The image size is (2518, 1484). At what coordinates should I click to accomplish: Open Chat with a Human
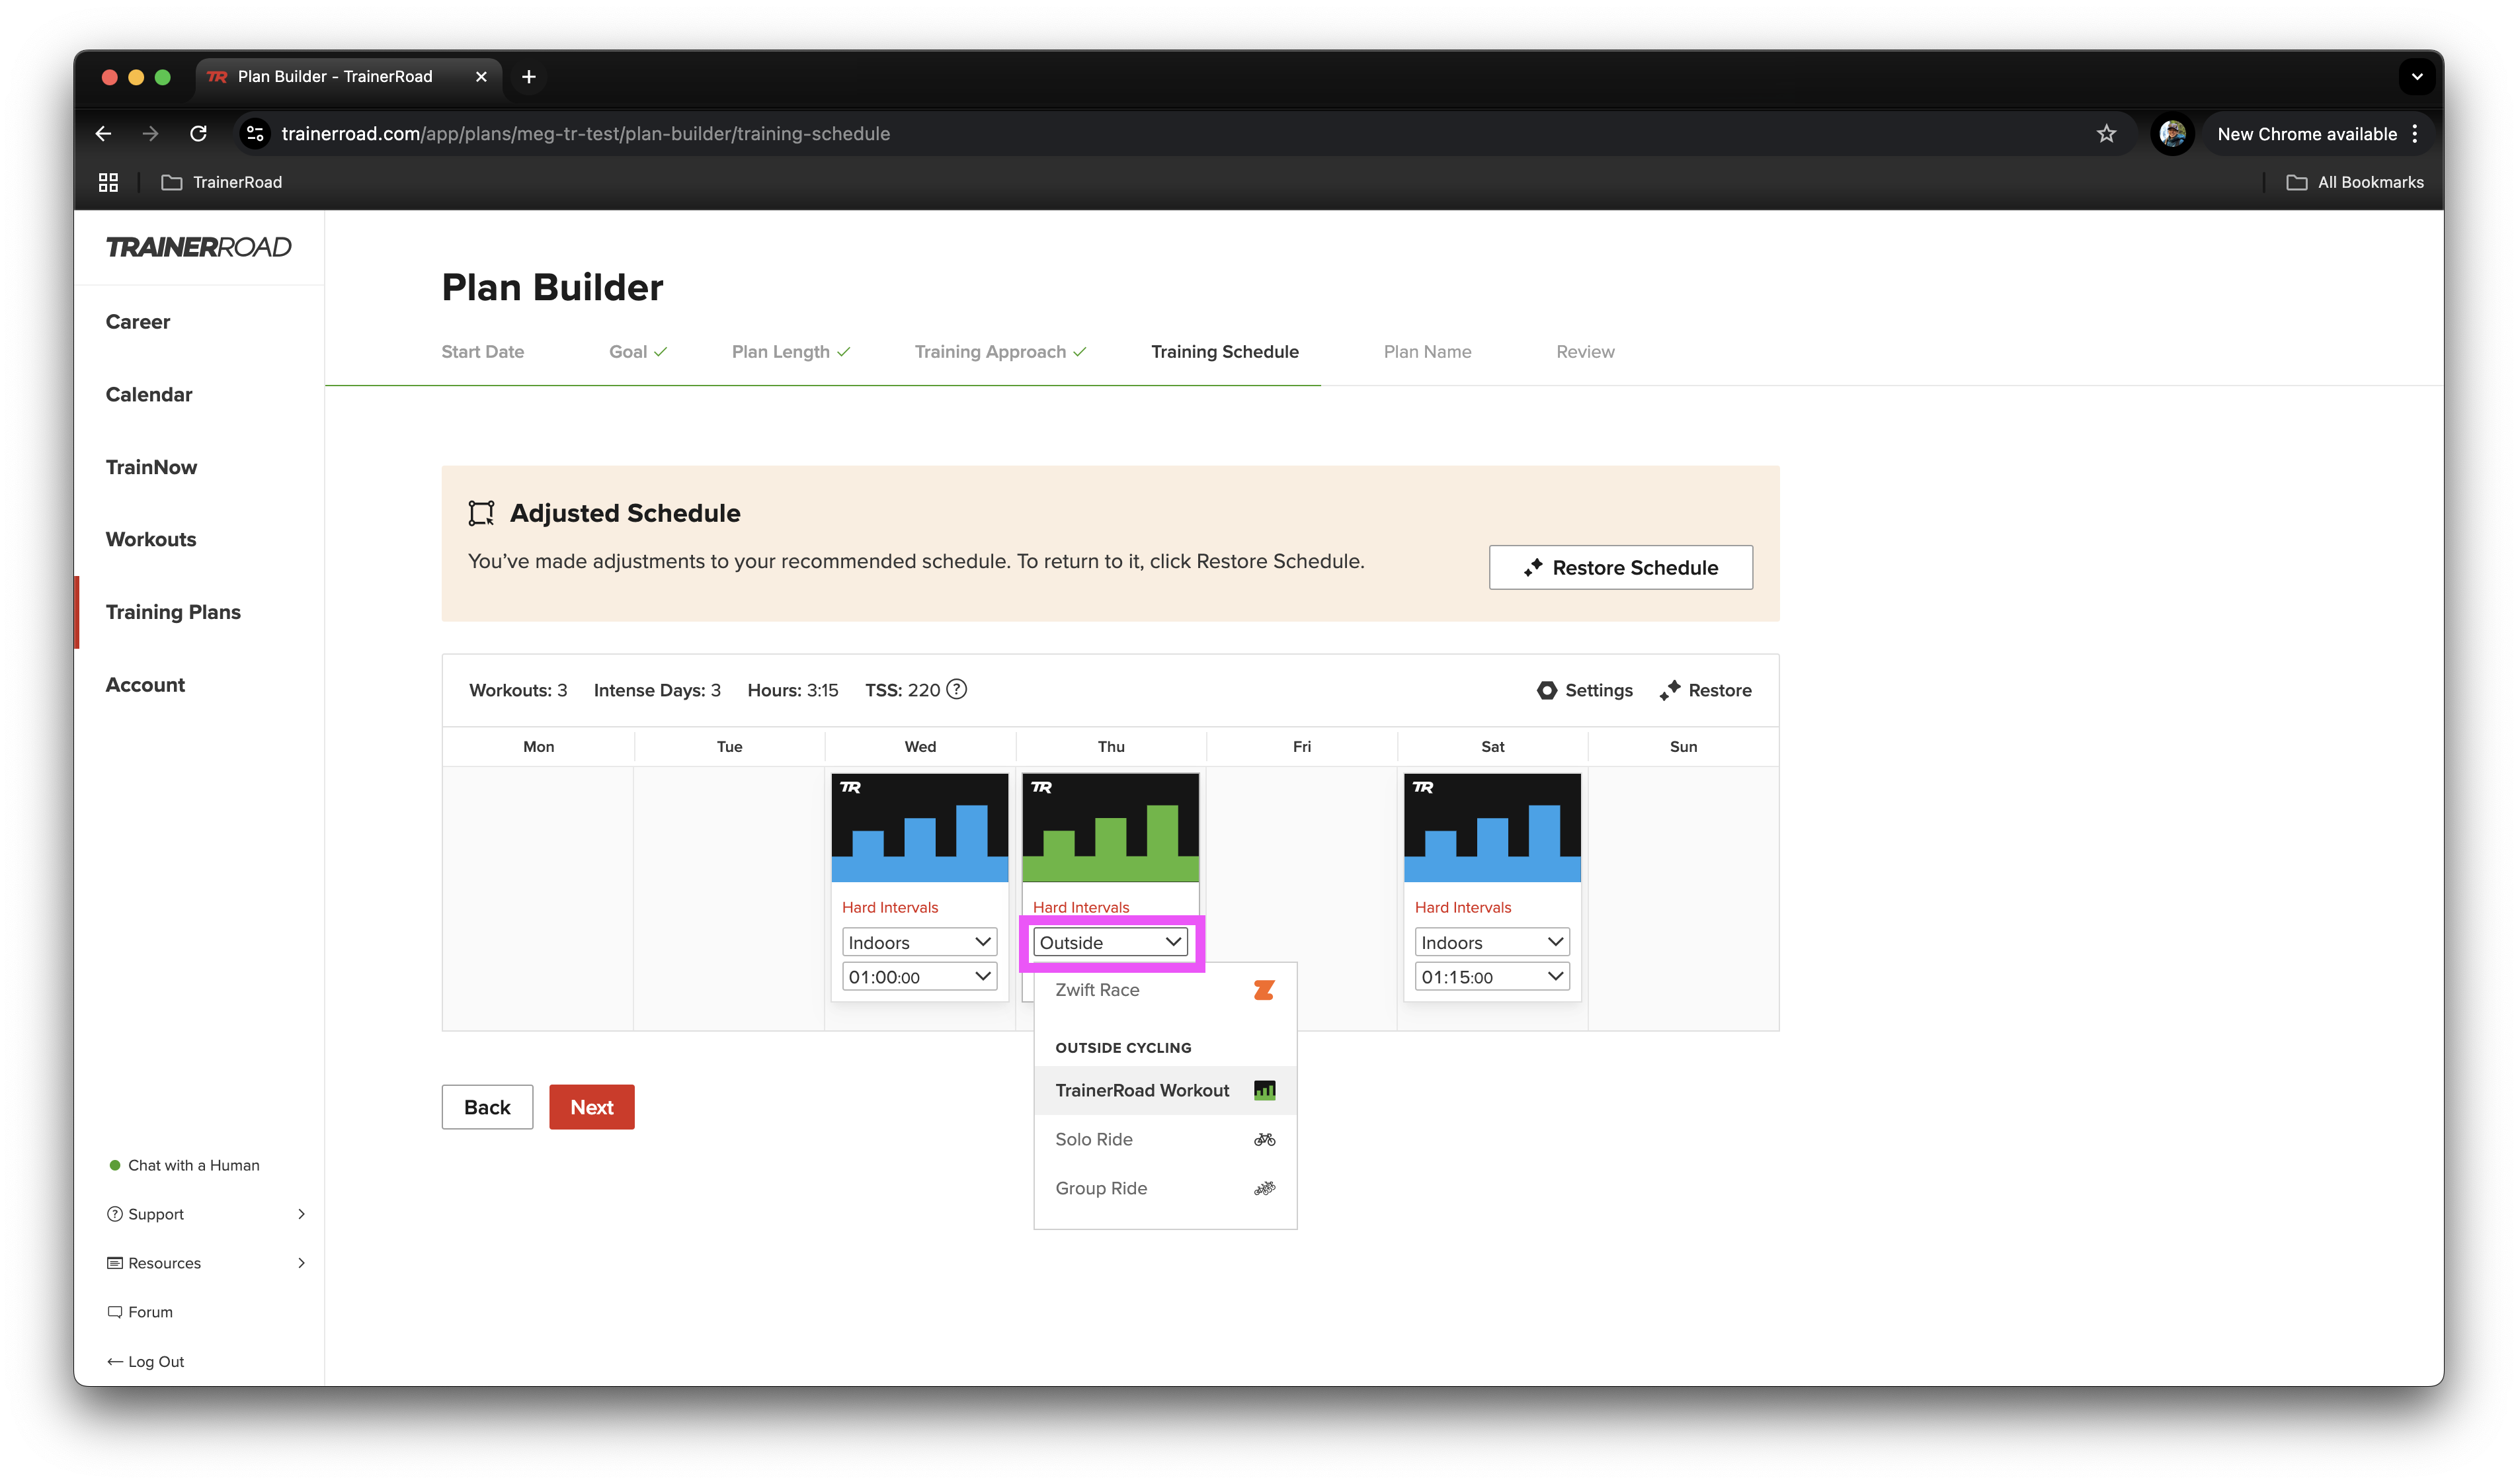(x=184, y=1165)
